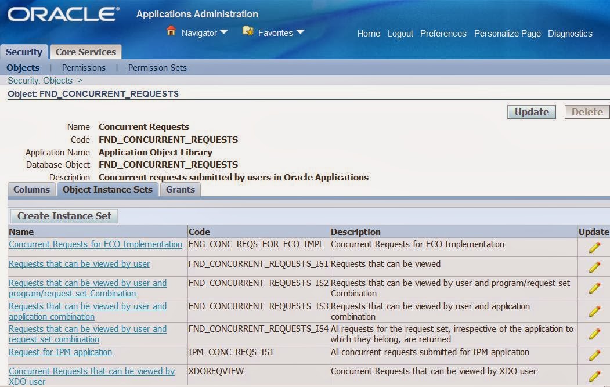The height and width of the screenshot is (387, 610).
Task: Click the Favorites star folder icon
Action: pyautogui.click(x=248, y=31)
